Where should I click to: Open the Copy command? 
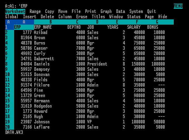pyautogui.click(x=50, y=11)
